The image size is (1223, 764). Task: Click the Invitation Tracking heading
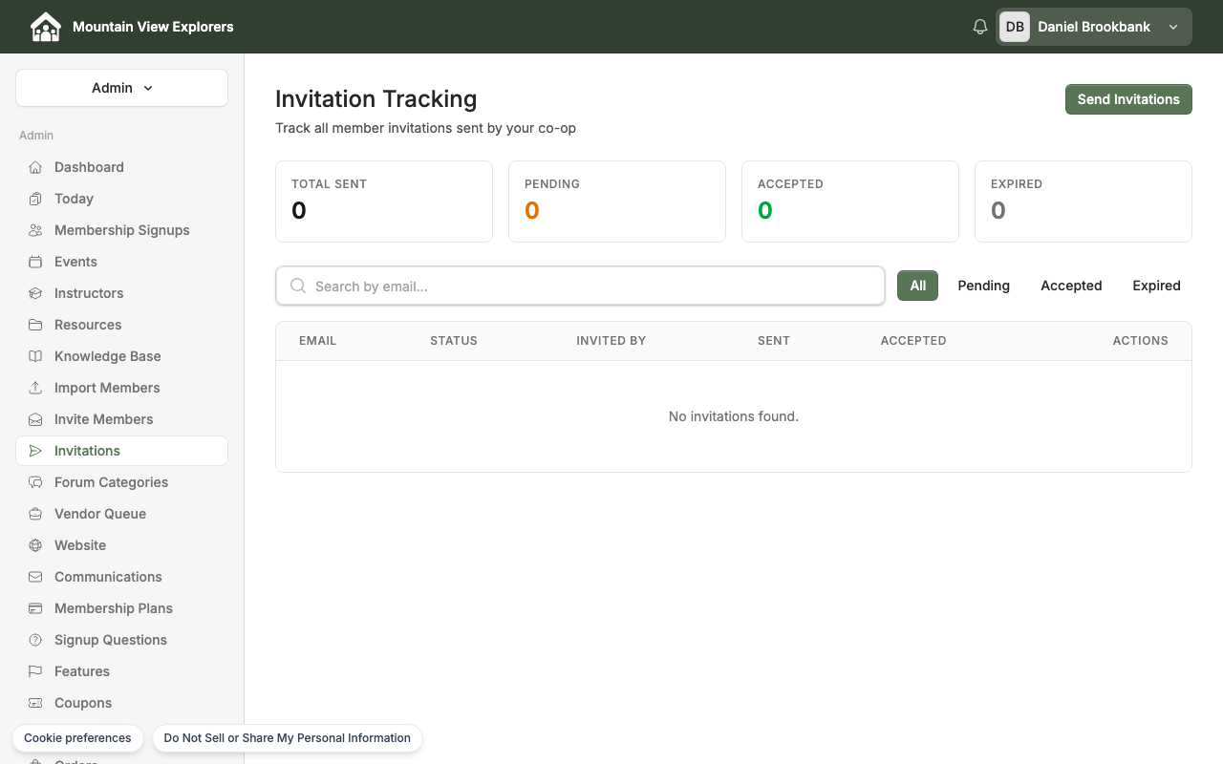tap(376, 99)
